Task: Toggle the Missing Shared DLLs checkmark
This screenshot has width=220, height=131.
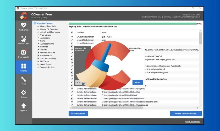Action: [x=38, y=26]
